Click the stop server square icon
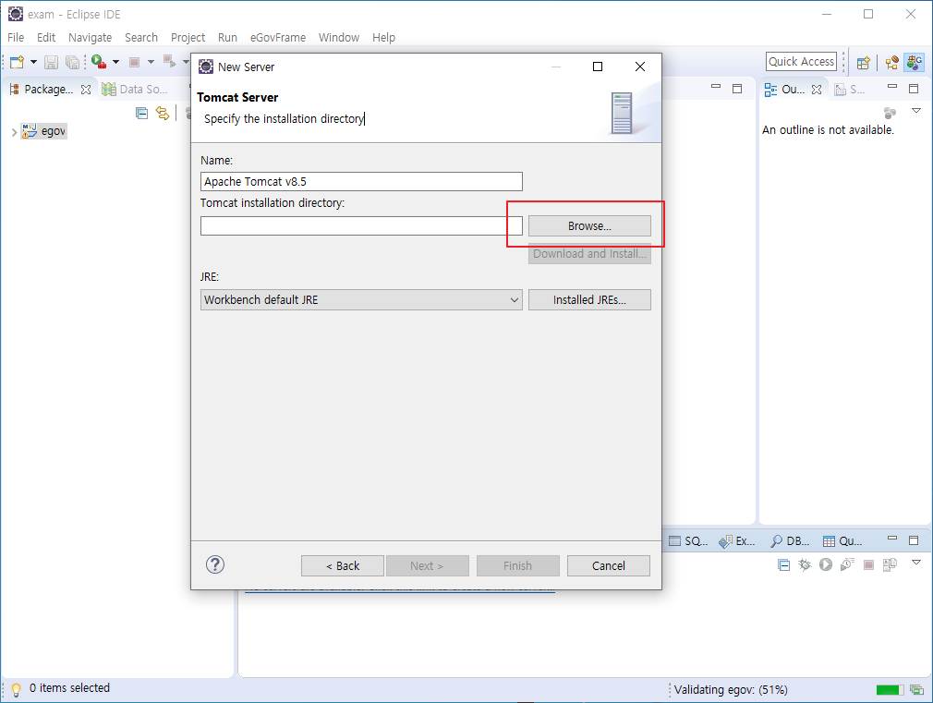933x703 pixels. click(868, 565)
